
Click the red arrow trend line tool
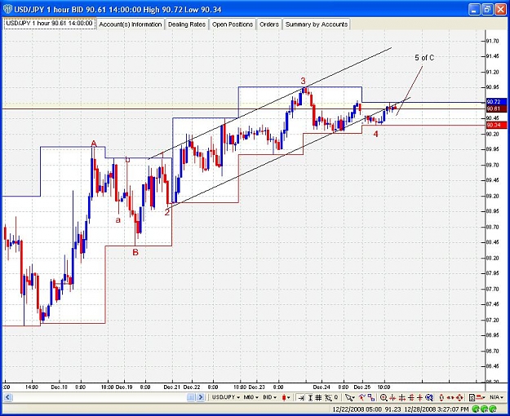(362, 397)
